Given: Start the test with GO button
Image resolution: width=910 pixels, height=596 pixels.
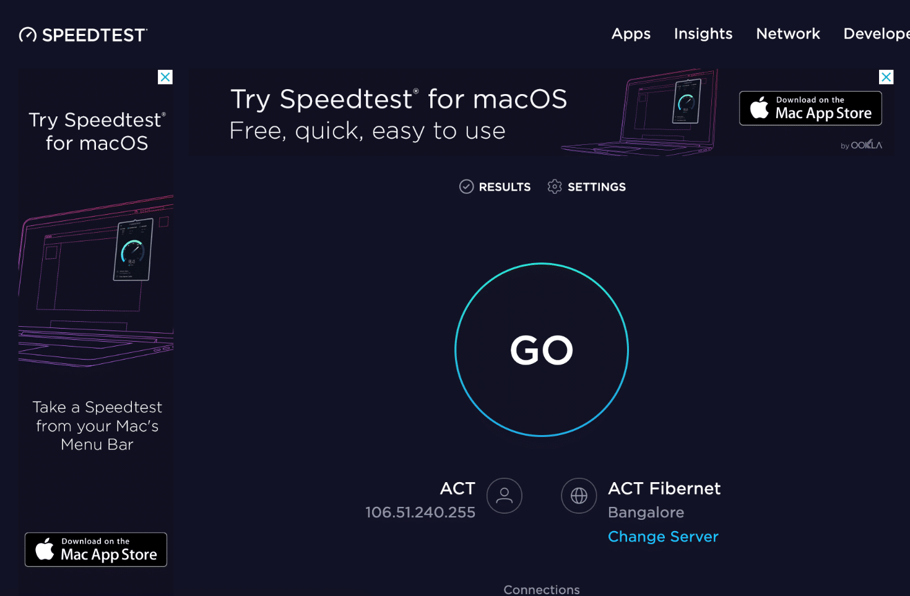Looking at the screenshot, I should point(542,350).
